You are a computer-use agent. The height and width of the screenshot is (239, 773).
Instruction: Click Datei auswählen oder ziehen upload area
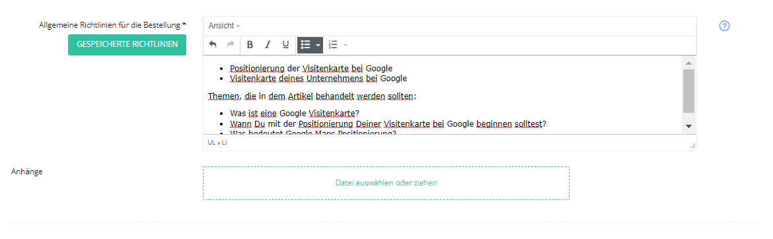point(386,183)
